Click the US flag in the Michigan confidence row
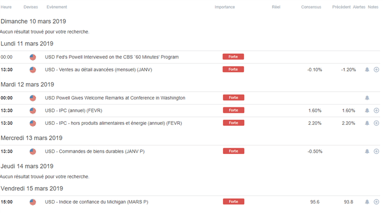This screenshot has width=383, height=213. (33, 202)
